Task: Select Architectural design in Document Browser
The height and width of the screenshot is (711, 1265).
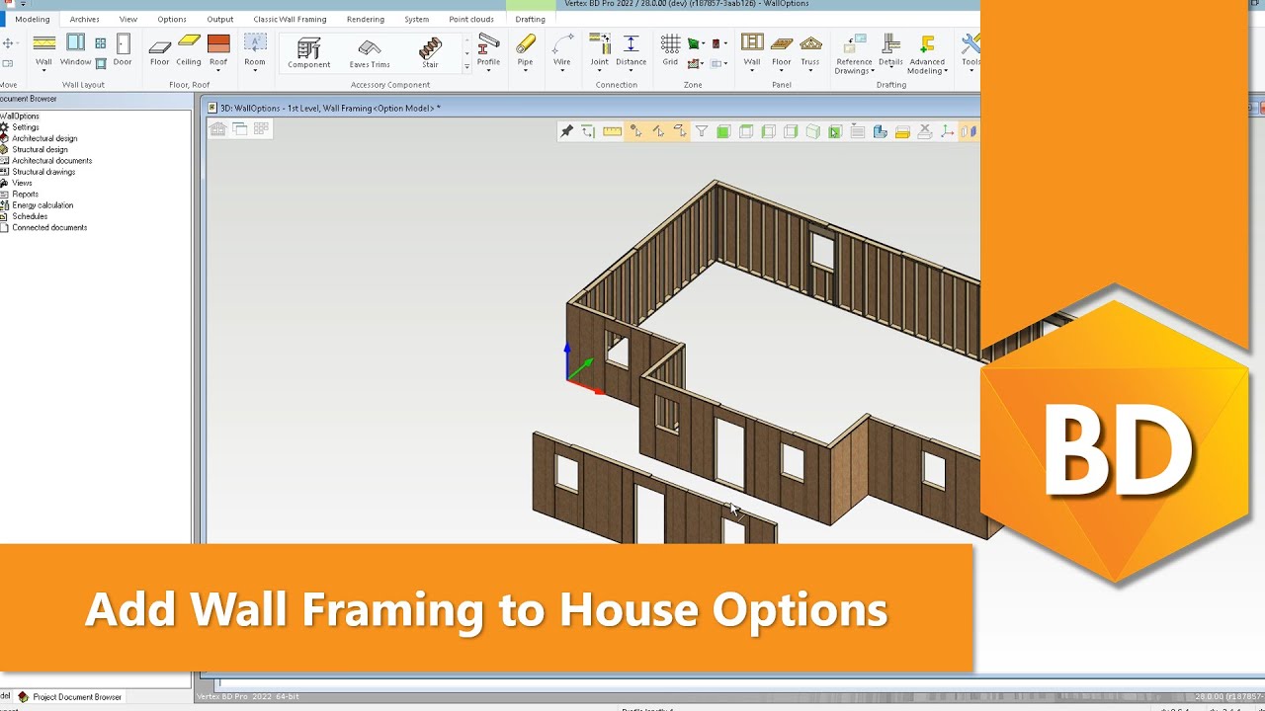Action: [44, 138]
